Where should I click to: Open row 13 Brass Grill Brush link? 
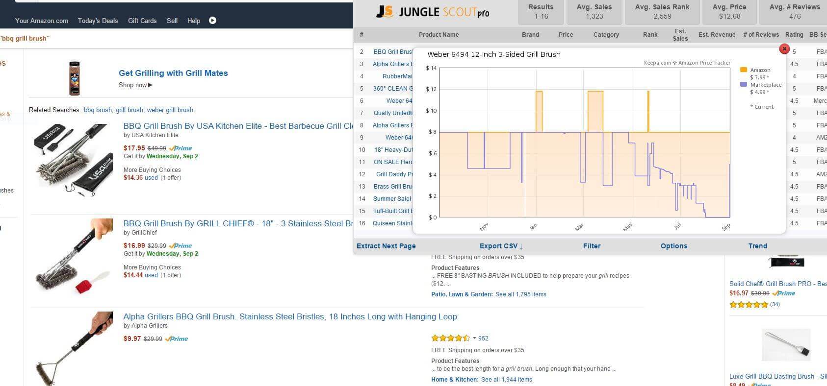tap(393, 186)
